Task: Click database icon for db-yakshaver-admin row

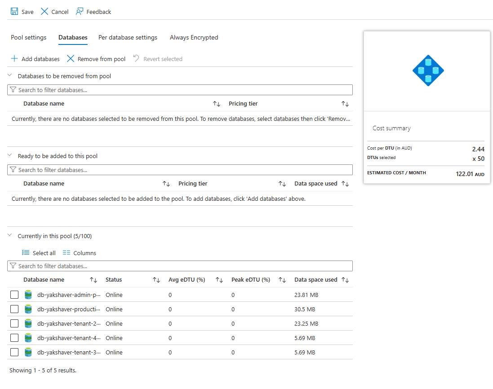Action: tap(28, 295)
